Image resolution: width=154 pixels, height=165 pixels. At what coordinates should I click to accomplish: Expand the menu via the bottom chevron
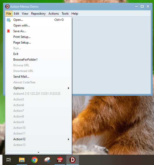[39, 153]
